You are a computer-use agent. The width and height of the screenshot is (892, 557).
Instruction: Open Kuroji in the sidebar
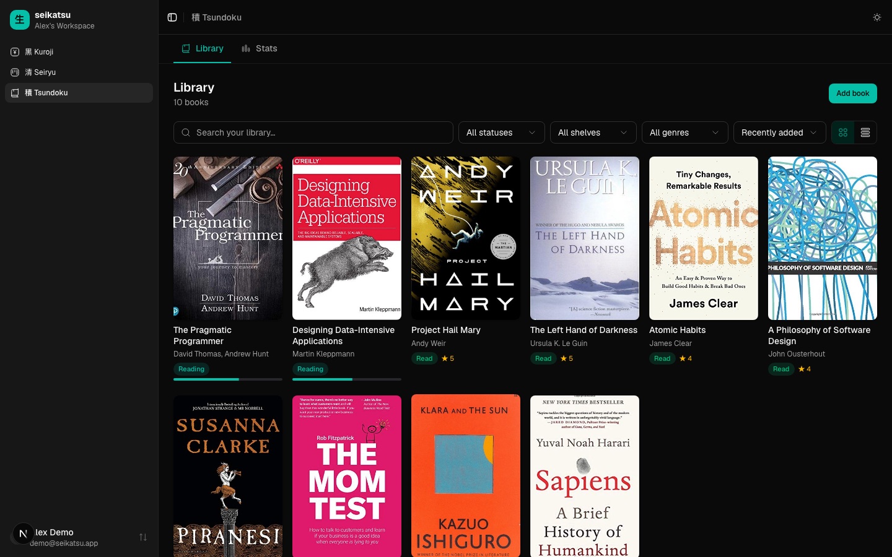coord(79,52)
